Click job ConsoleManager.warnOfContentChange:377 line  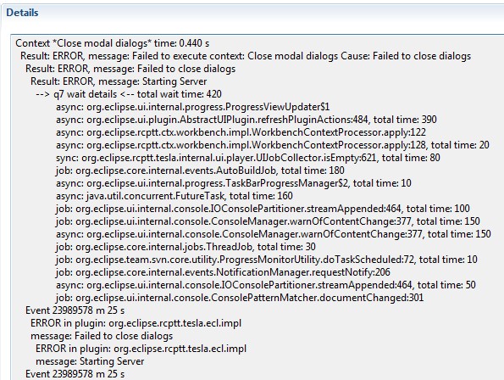[268, 221]
